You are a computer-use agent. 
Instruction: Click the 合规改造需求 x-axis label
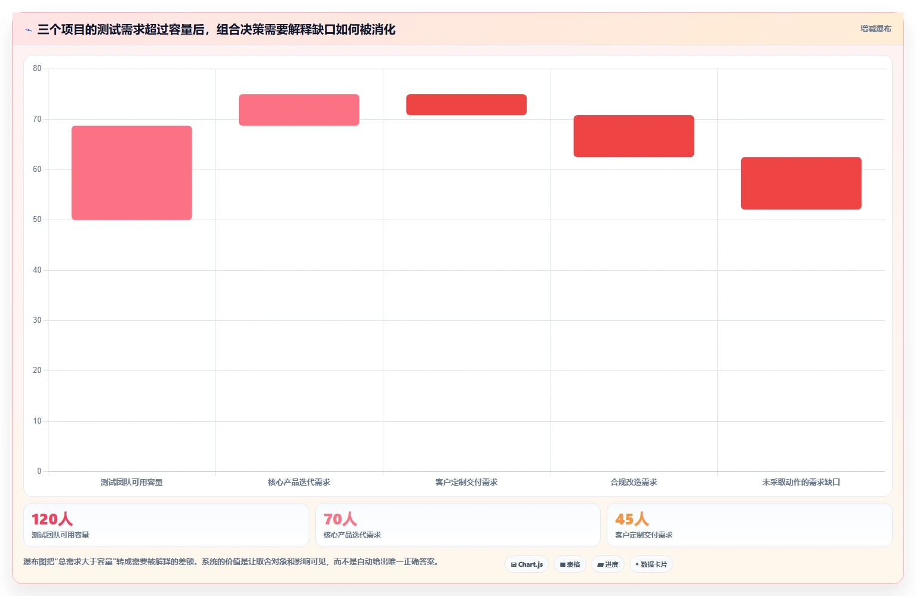(x=634, y=482)
